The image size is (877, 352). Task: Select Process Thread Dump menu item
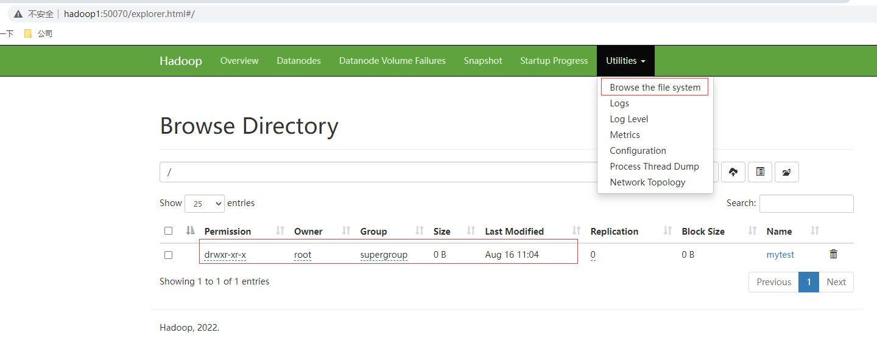[x=655, y=167]
